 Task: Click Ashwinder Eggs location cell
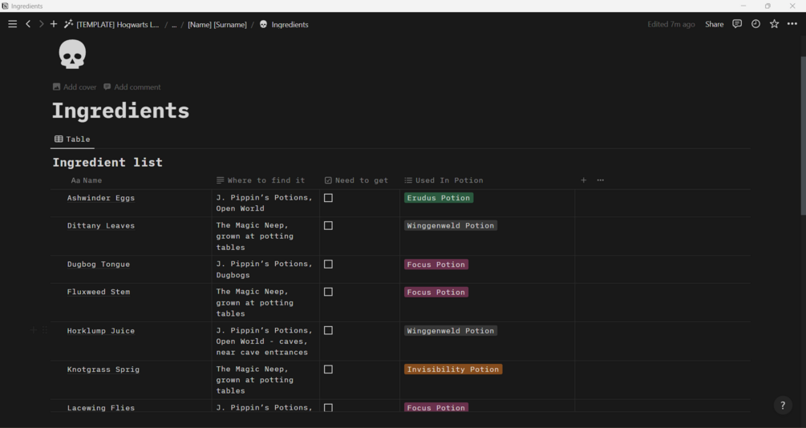[265, 203]
